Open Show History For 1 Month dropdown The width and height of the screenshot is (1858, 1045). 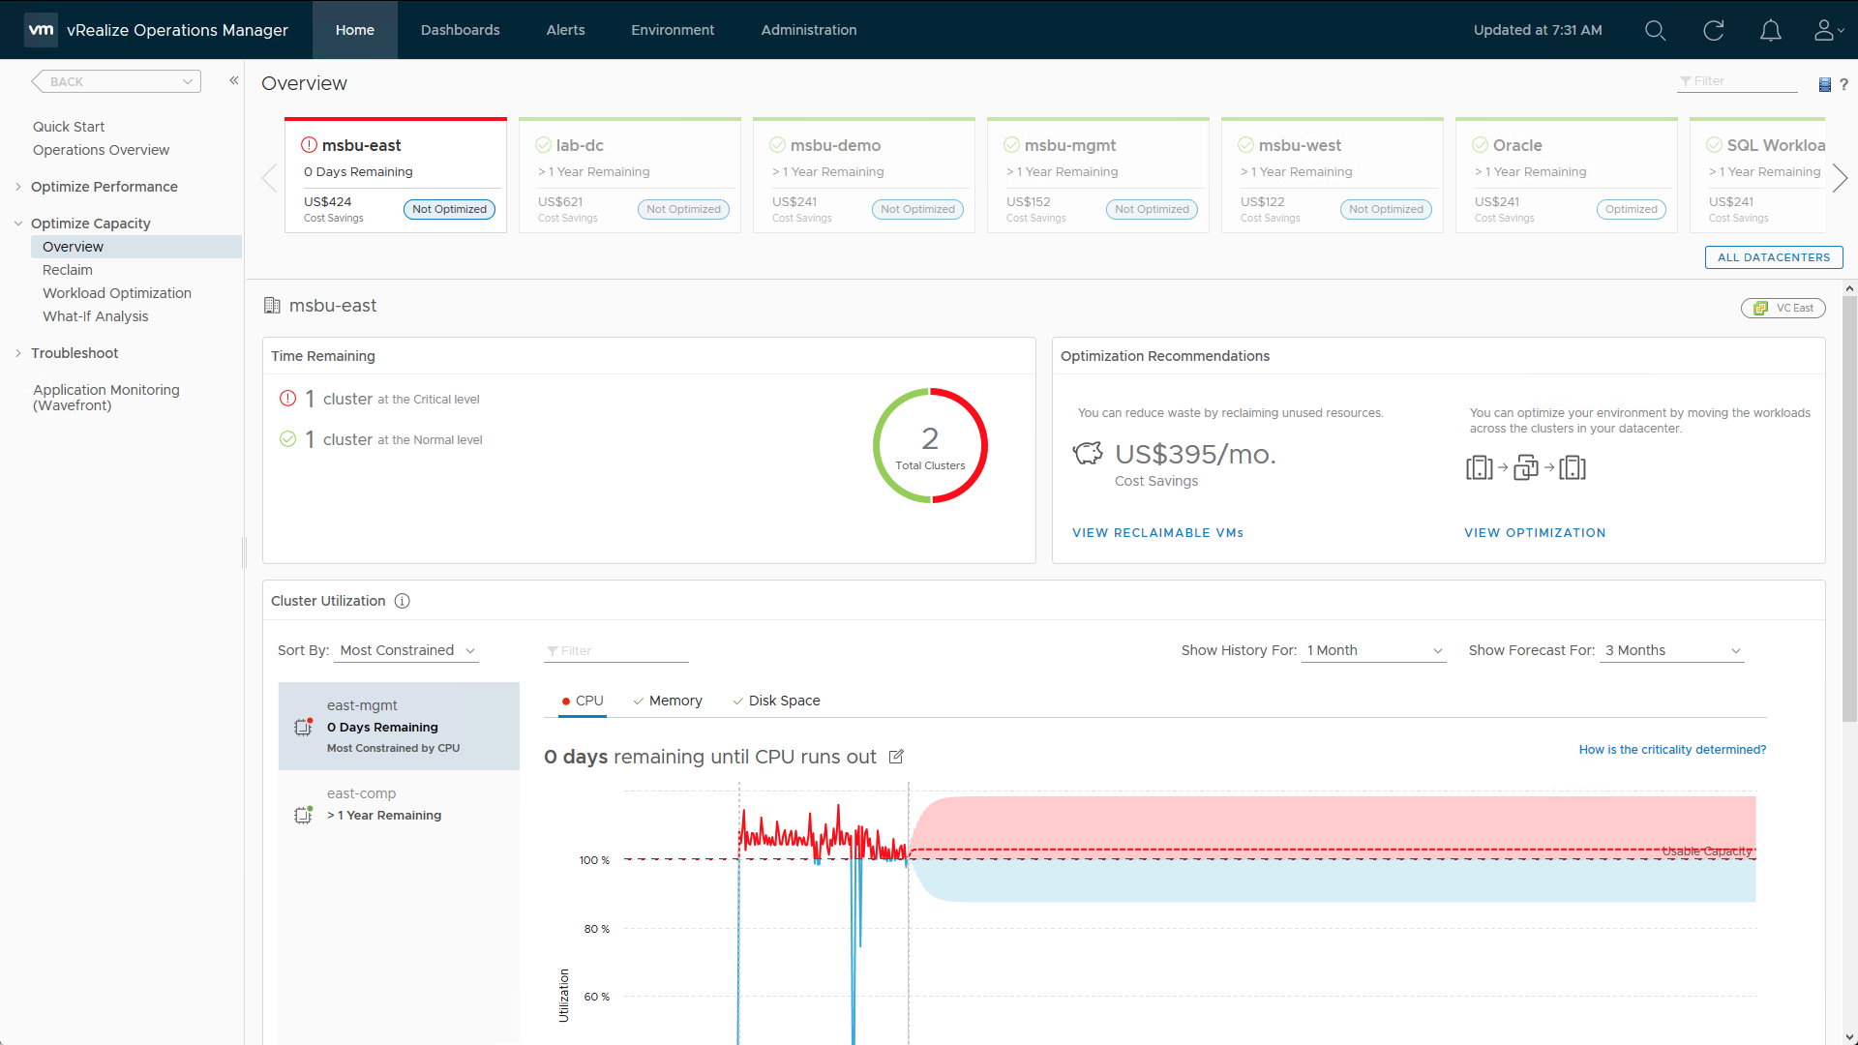1374,650
